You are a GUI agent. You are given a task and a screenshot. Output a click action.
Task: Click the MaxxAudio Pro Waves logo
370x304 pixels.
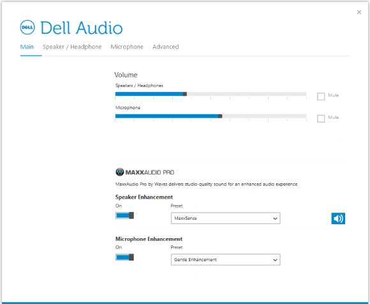(x=145, y=172)
